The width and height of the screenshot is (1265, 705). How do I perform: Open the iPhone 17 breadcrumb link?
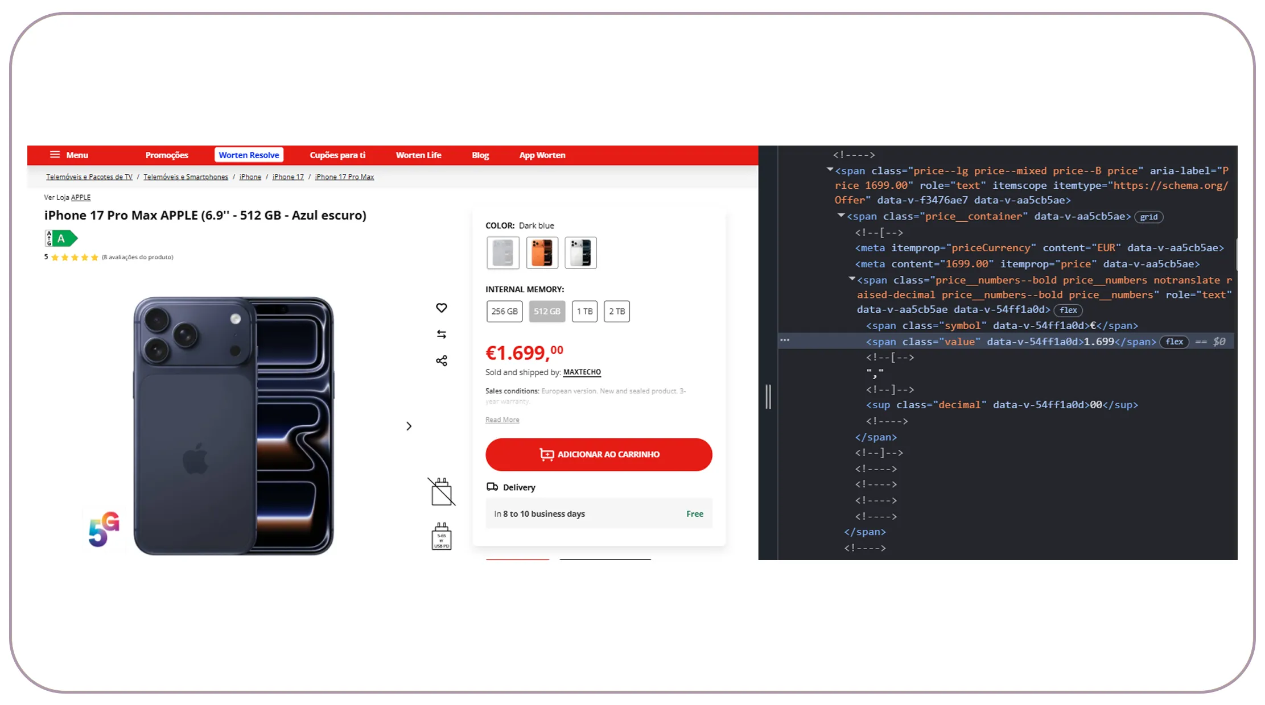[287, 176]
